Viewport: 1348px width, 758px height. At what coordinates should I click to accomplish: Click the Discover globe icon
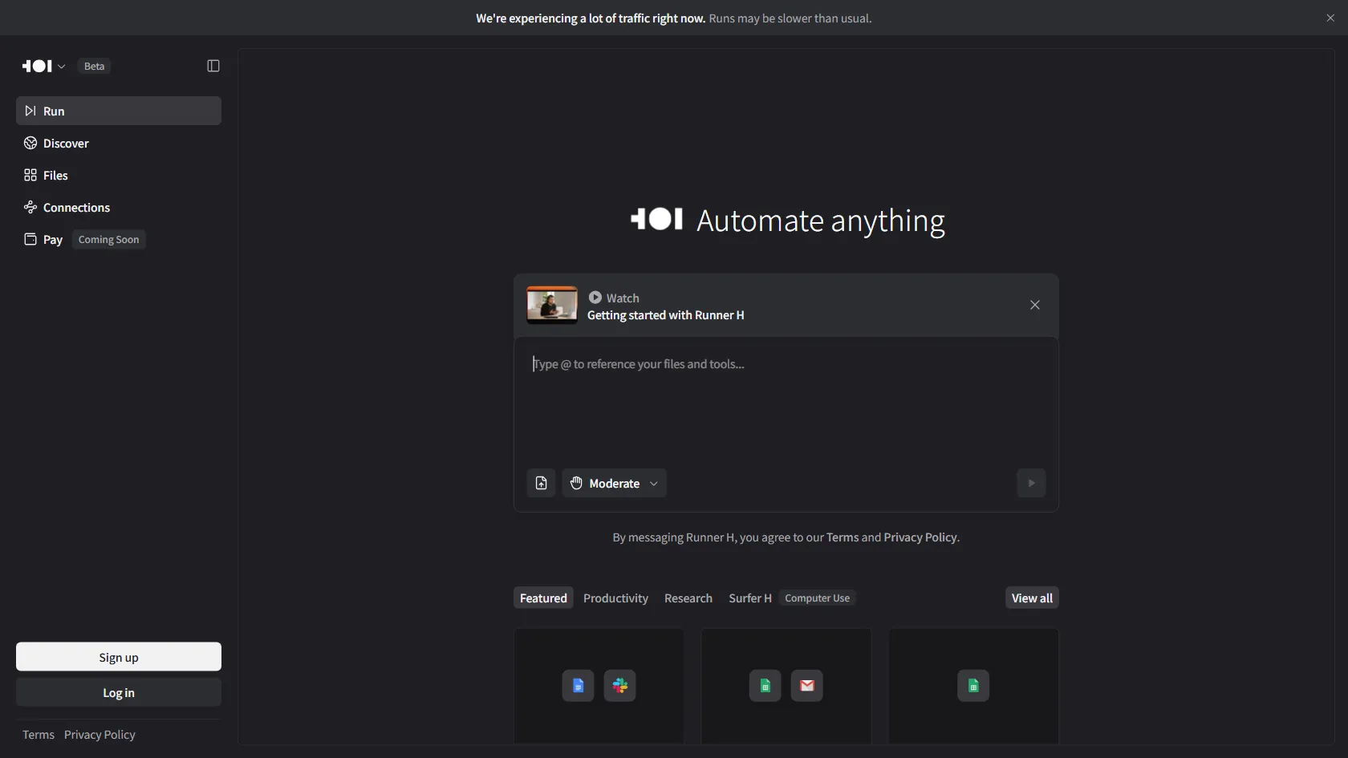click(30, 143)
